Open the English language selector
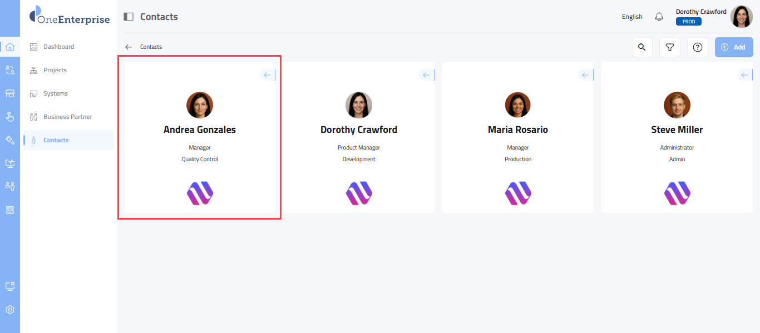The image size is (760, 333). click(632, 17)
